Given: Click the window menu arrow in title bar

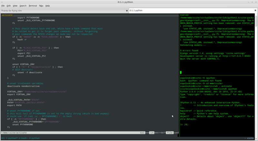Looking at the screenshot, I should click(x=2, y=2).
